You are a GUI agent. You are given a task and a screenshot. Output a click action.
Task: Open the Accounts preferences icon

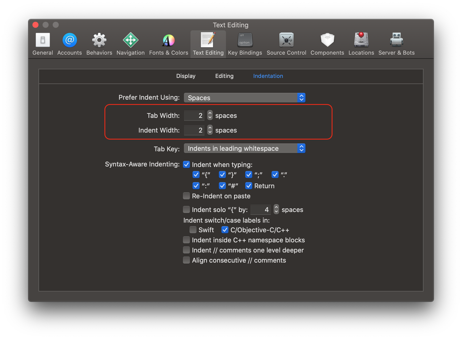click(69, 44)
